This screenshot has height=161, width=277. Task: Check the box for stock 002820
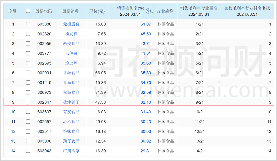click(28, 34)
